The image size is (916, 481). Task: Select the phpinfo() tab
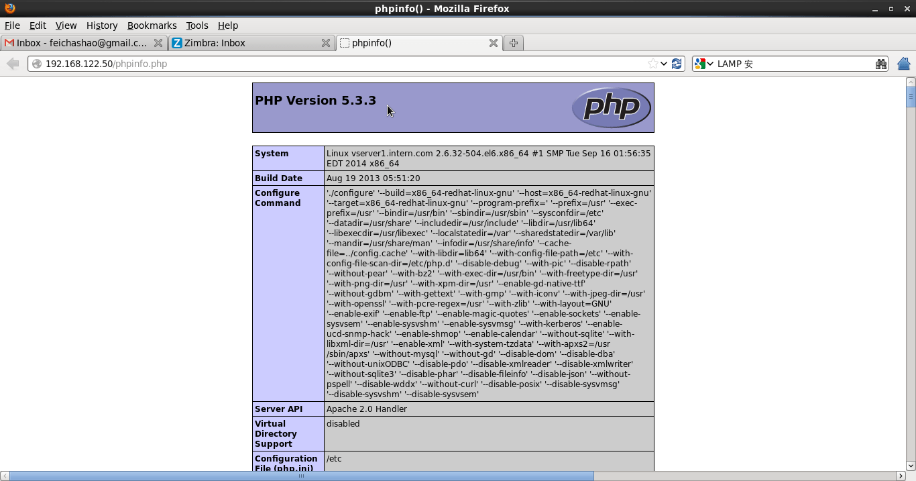(419, 43)
